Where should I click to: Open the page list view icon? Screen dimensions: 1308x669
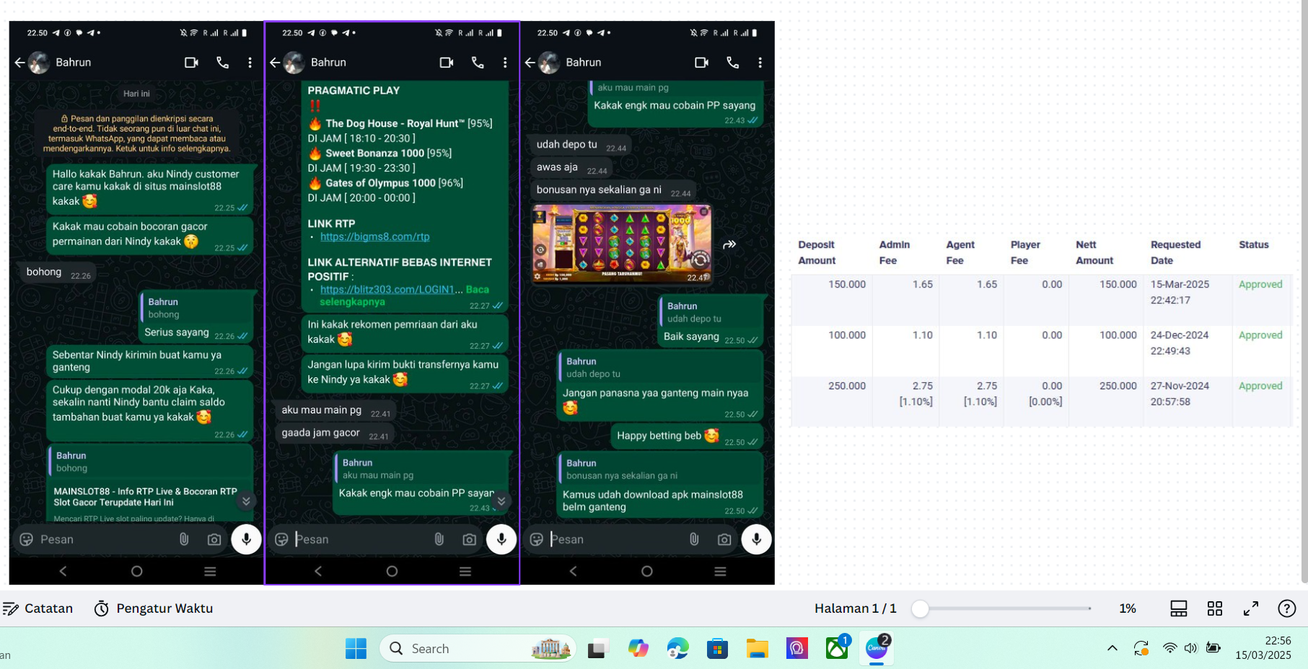(x=1179, y=608)
